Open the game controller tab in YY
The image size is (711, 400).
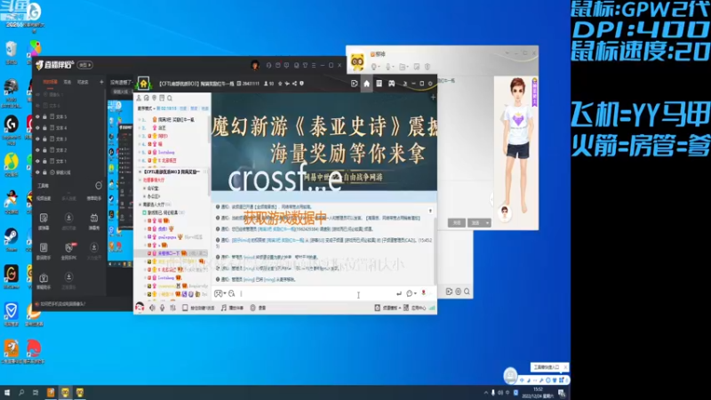[391, 84]
